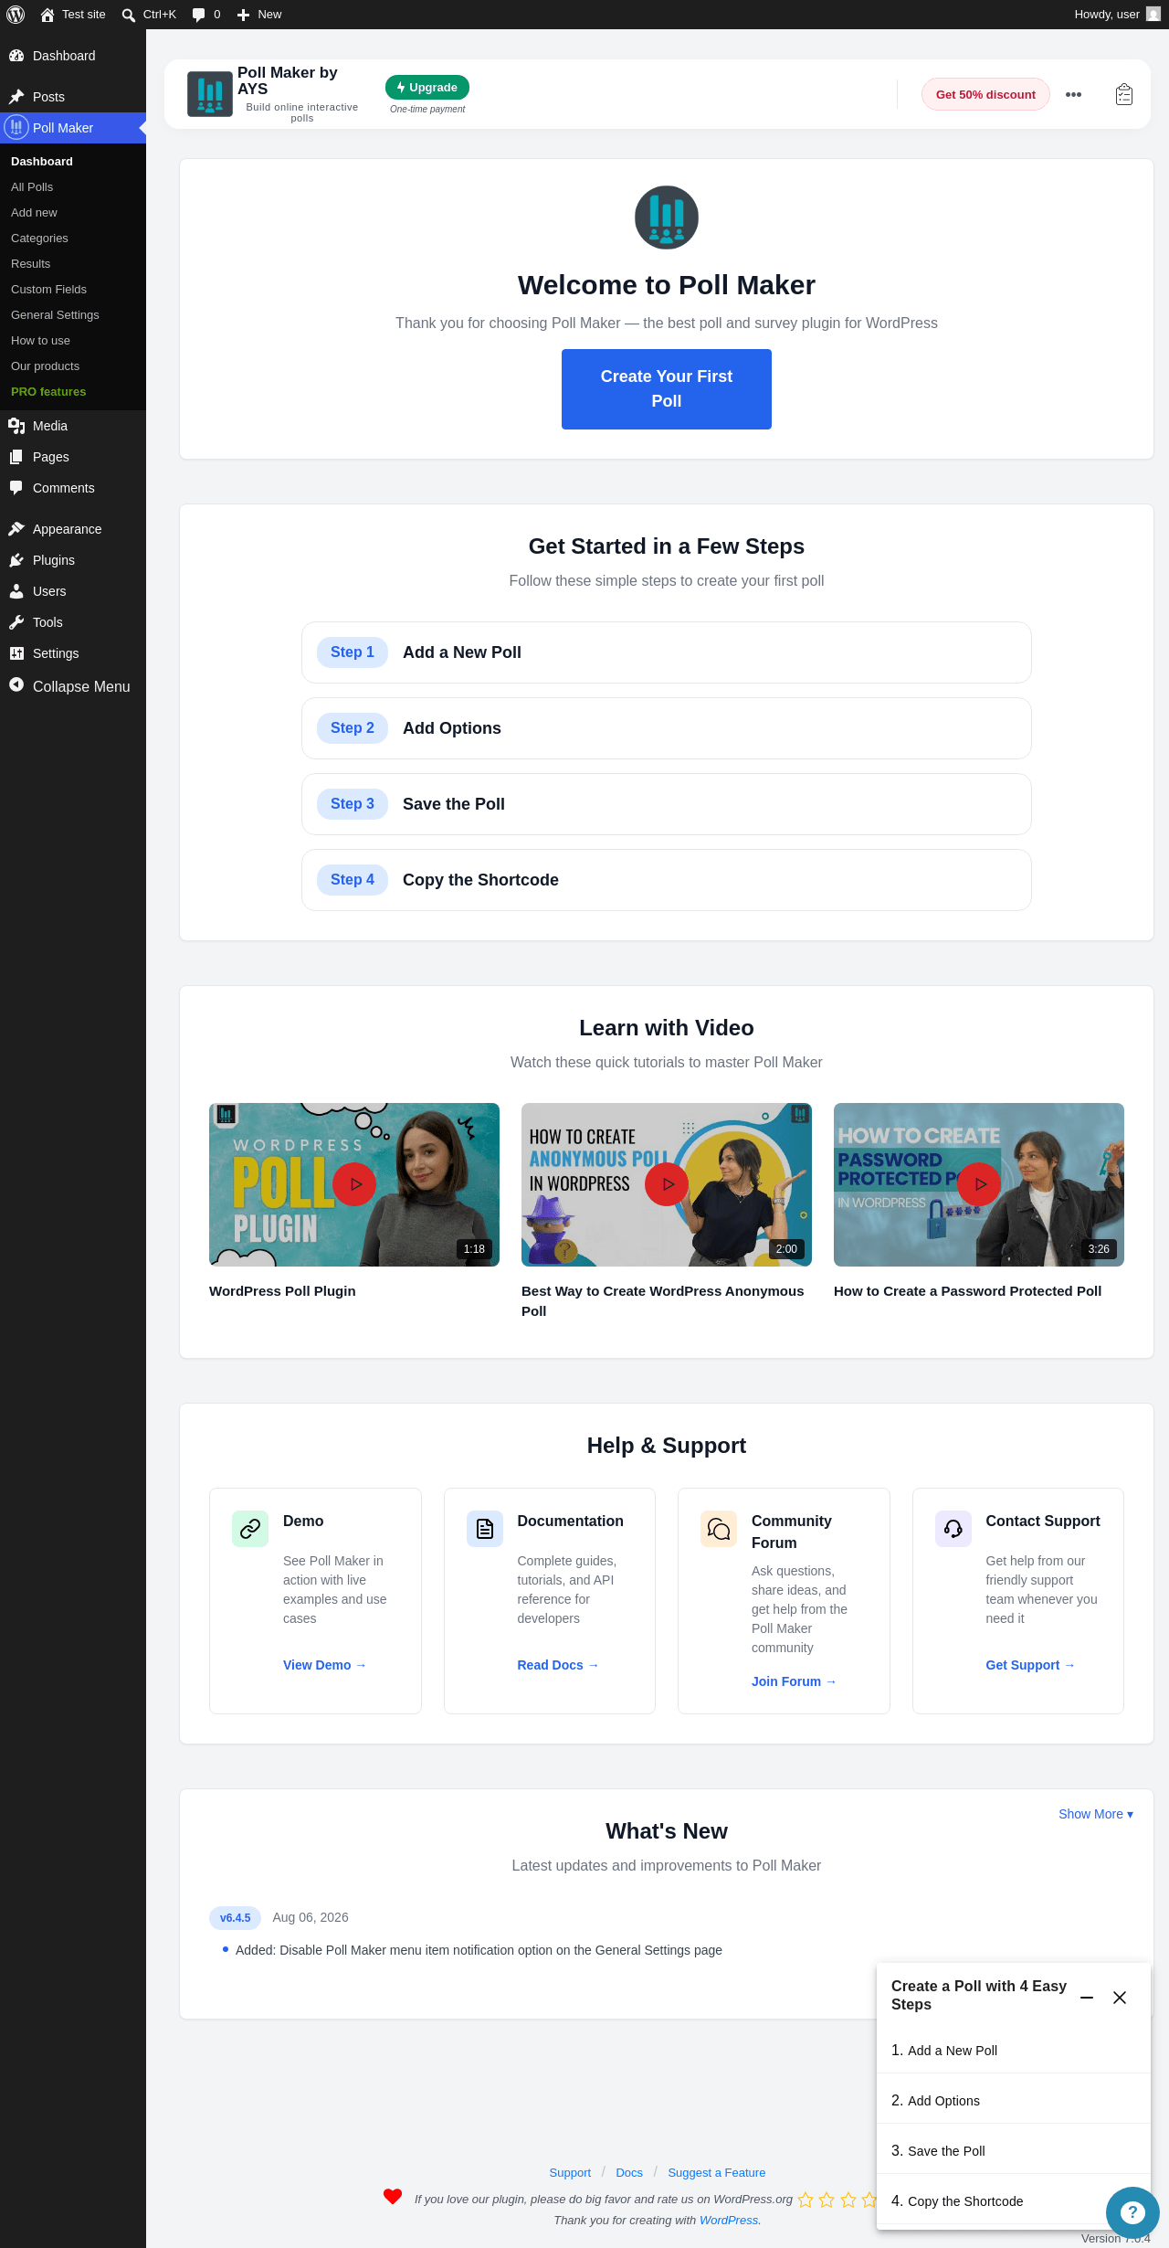Image resolution: width=1169 pixels, height=2248 pixels.
Task: Open Media in the sidebar
Action: pyautogui.click(x=73, y=426)
